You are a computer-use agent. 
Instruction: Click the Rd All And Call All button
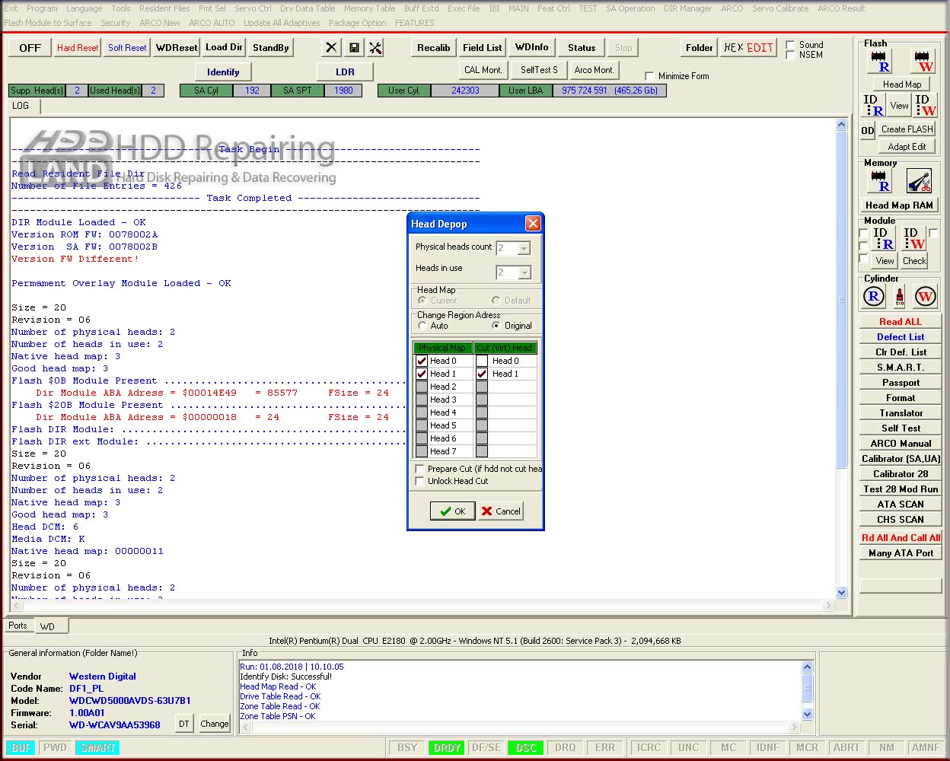901,538
